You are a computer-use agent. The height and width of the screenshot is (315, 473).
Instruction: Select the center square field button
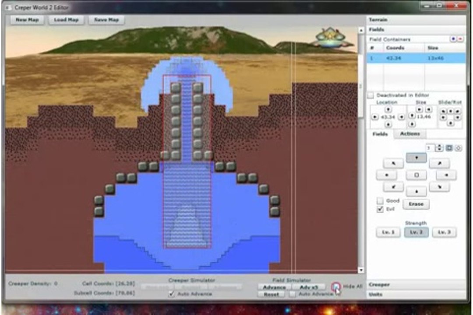tap(417, 175)
